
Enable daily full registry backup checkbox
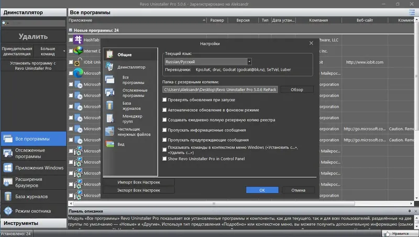[164, 120]
